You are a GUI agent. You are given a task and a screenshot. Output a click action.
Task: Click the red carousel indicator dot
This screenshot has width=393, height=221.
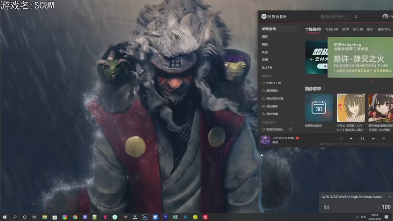pyautogui.click(x=373, y=81)
